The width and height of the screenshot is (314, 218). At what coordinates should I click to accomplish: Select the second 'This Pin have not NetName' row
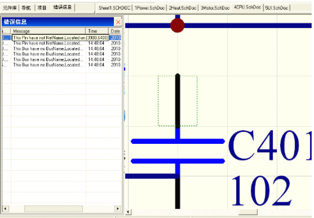[x=48, y=43]
